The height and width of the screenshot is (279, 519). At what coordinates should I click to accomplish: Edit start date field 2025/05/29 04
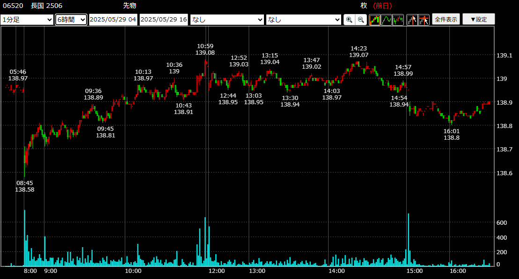click(113, 20)
